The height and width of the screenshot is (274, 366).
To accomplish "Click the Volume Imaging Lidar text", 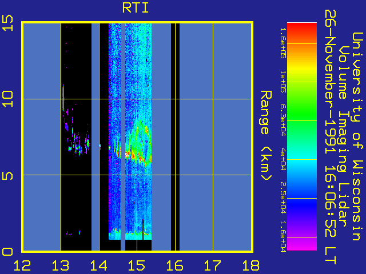I will 344,136.
